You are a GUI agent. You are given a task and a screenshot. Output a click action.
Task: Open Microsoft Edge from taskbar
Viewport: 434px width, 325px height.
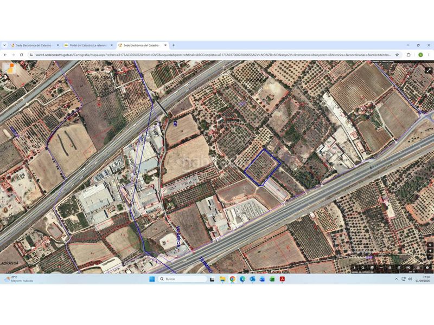[x=242, y=279]
